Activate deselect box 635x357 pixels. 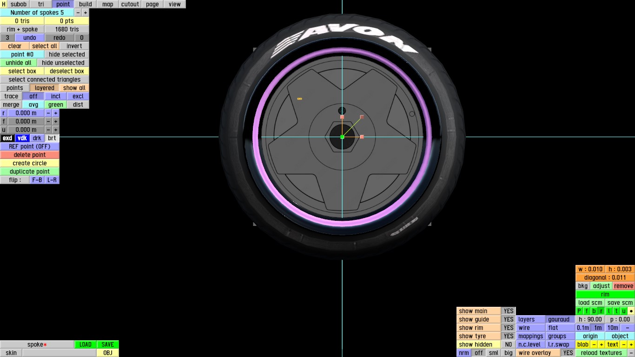pos(67,71)
